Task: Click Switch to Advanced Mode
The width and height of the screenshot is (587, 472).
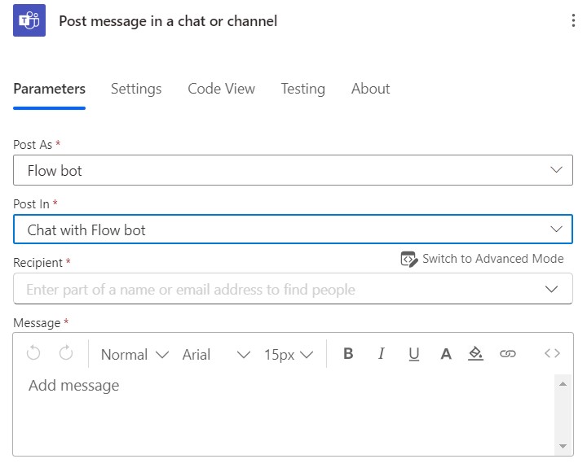Action: coord(482,259)
